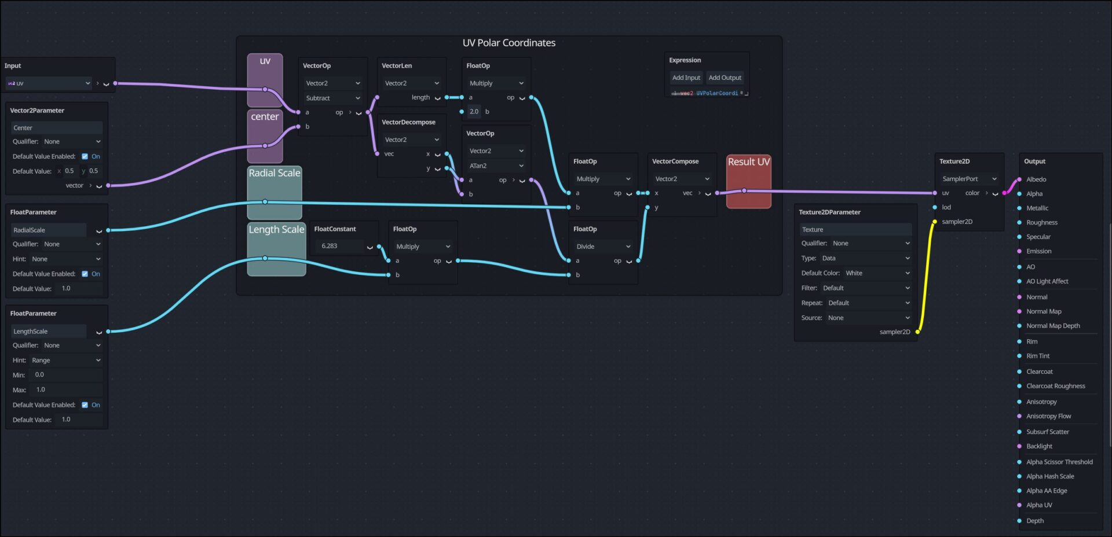Open LengthScale Hint Range dropdown

(66, 360)
